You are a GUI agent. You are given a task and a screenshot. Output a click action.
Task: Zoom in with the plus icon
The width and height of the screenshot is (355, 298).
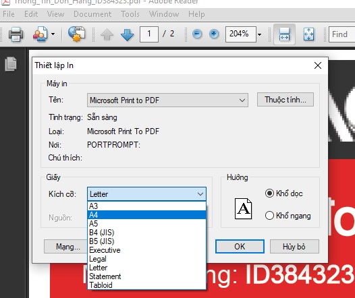214,34
